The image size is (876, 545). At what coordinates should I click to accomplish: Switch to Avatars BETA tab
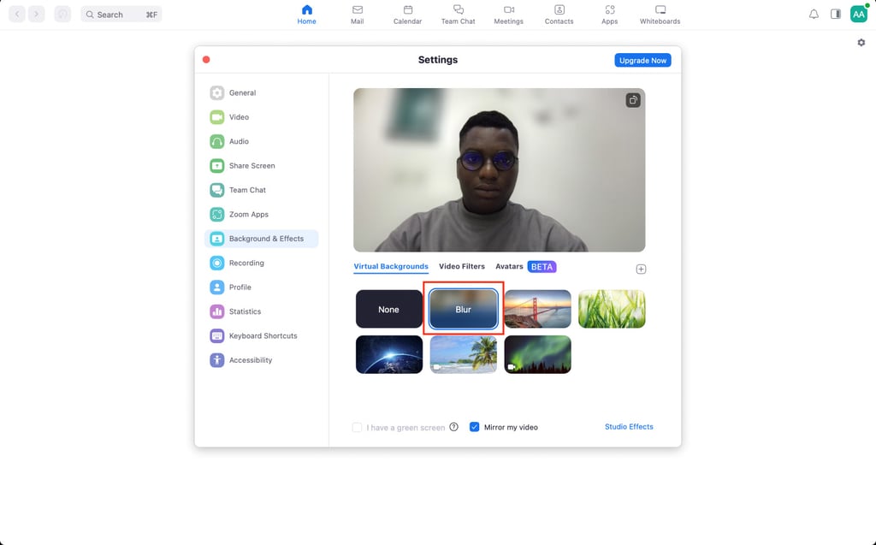pyautogui.click(x=526, y=267)
